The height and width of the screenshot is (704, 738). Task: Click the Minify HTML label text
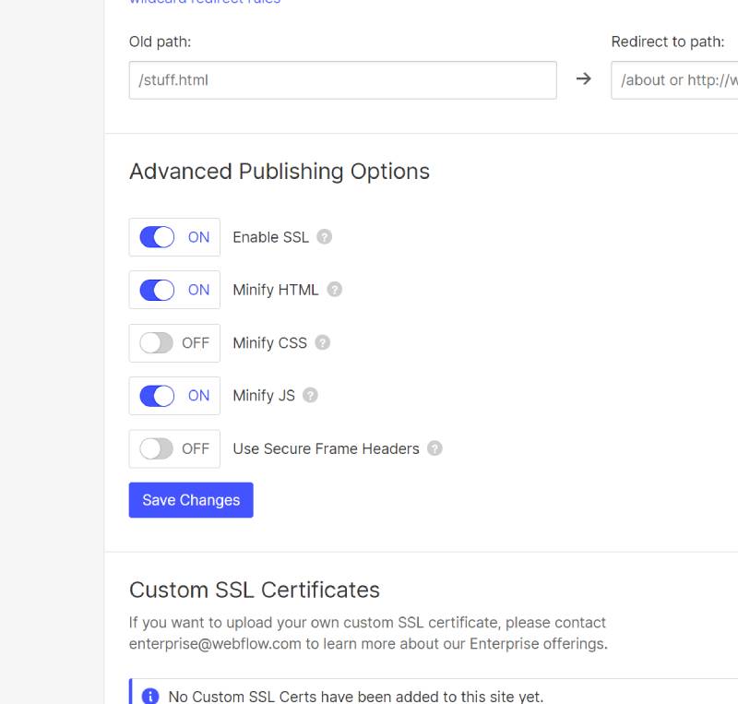click(276, 290)
